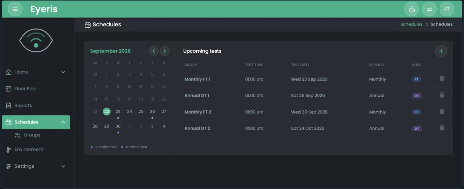
Task: Delete the Monthly FT 1 test
Action: (442, 79)
